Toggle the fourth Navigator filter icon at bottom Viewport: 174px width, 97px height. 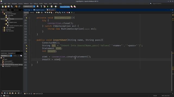10,93
